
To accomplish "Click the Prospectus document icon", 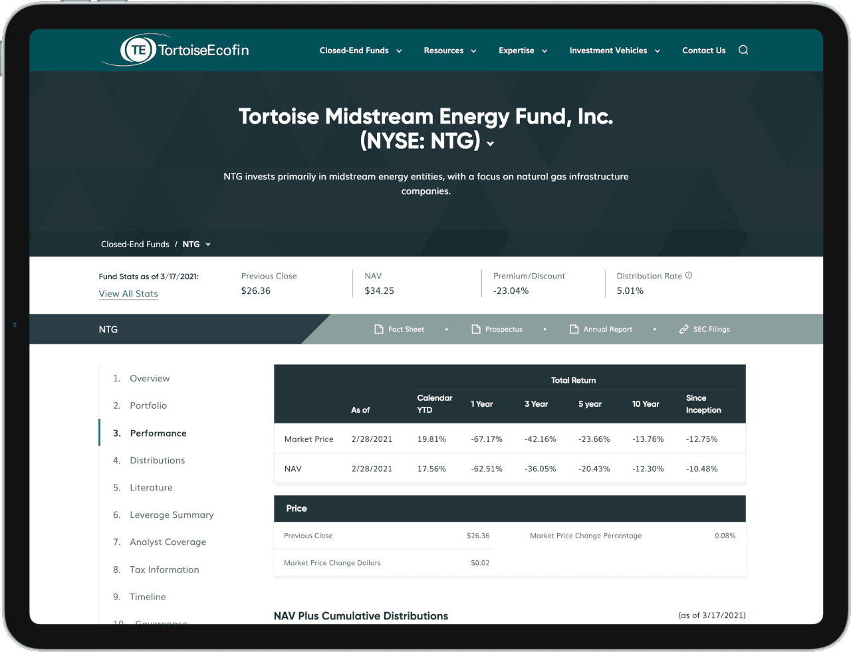I will tap(476, 329).
